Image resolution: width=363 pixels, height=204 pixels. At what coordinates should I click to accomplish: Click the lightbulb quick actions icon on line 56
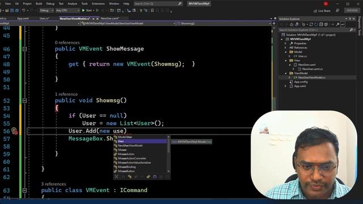[x=14, y=131]
